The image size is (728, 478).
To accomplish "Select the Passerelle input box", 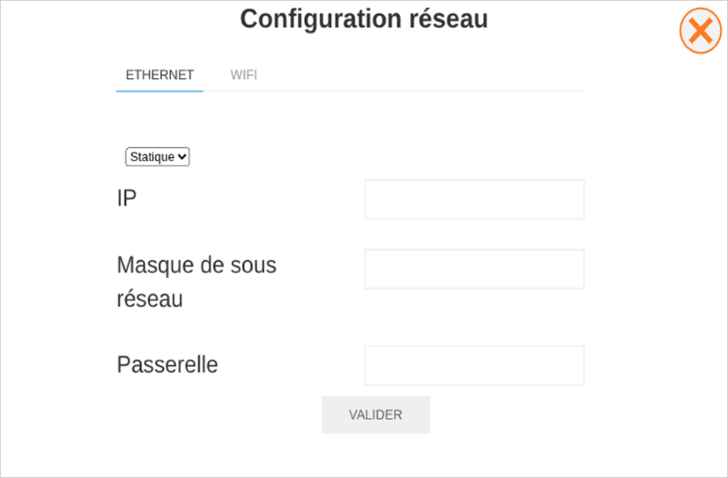I will (x=474, y=365).
